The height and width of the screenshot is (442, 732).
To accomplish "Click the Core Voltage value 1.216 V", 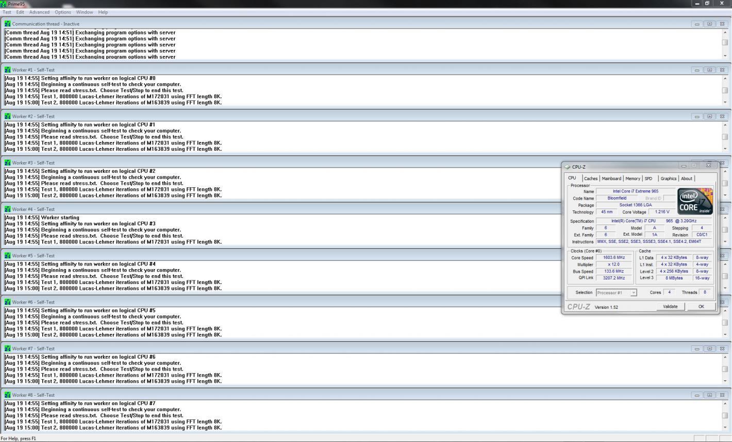I will pyautogui.click(x=662, y=211).
